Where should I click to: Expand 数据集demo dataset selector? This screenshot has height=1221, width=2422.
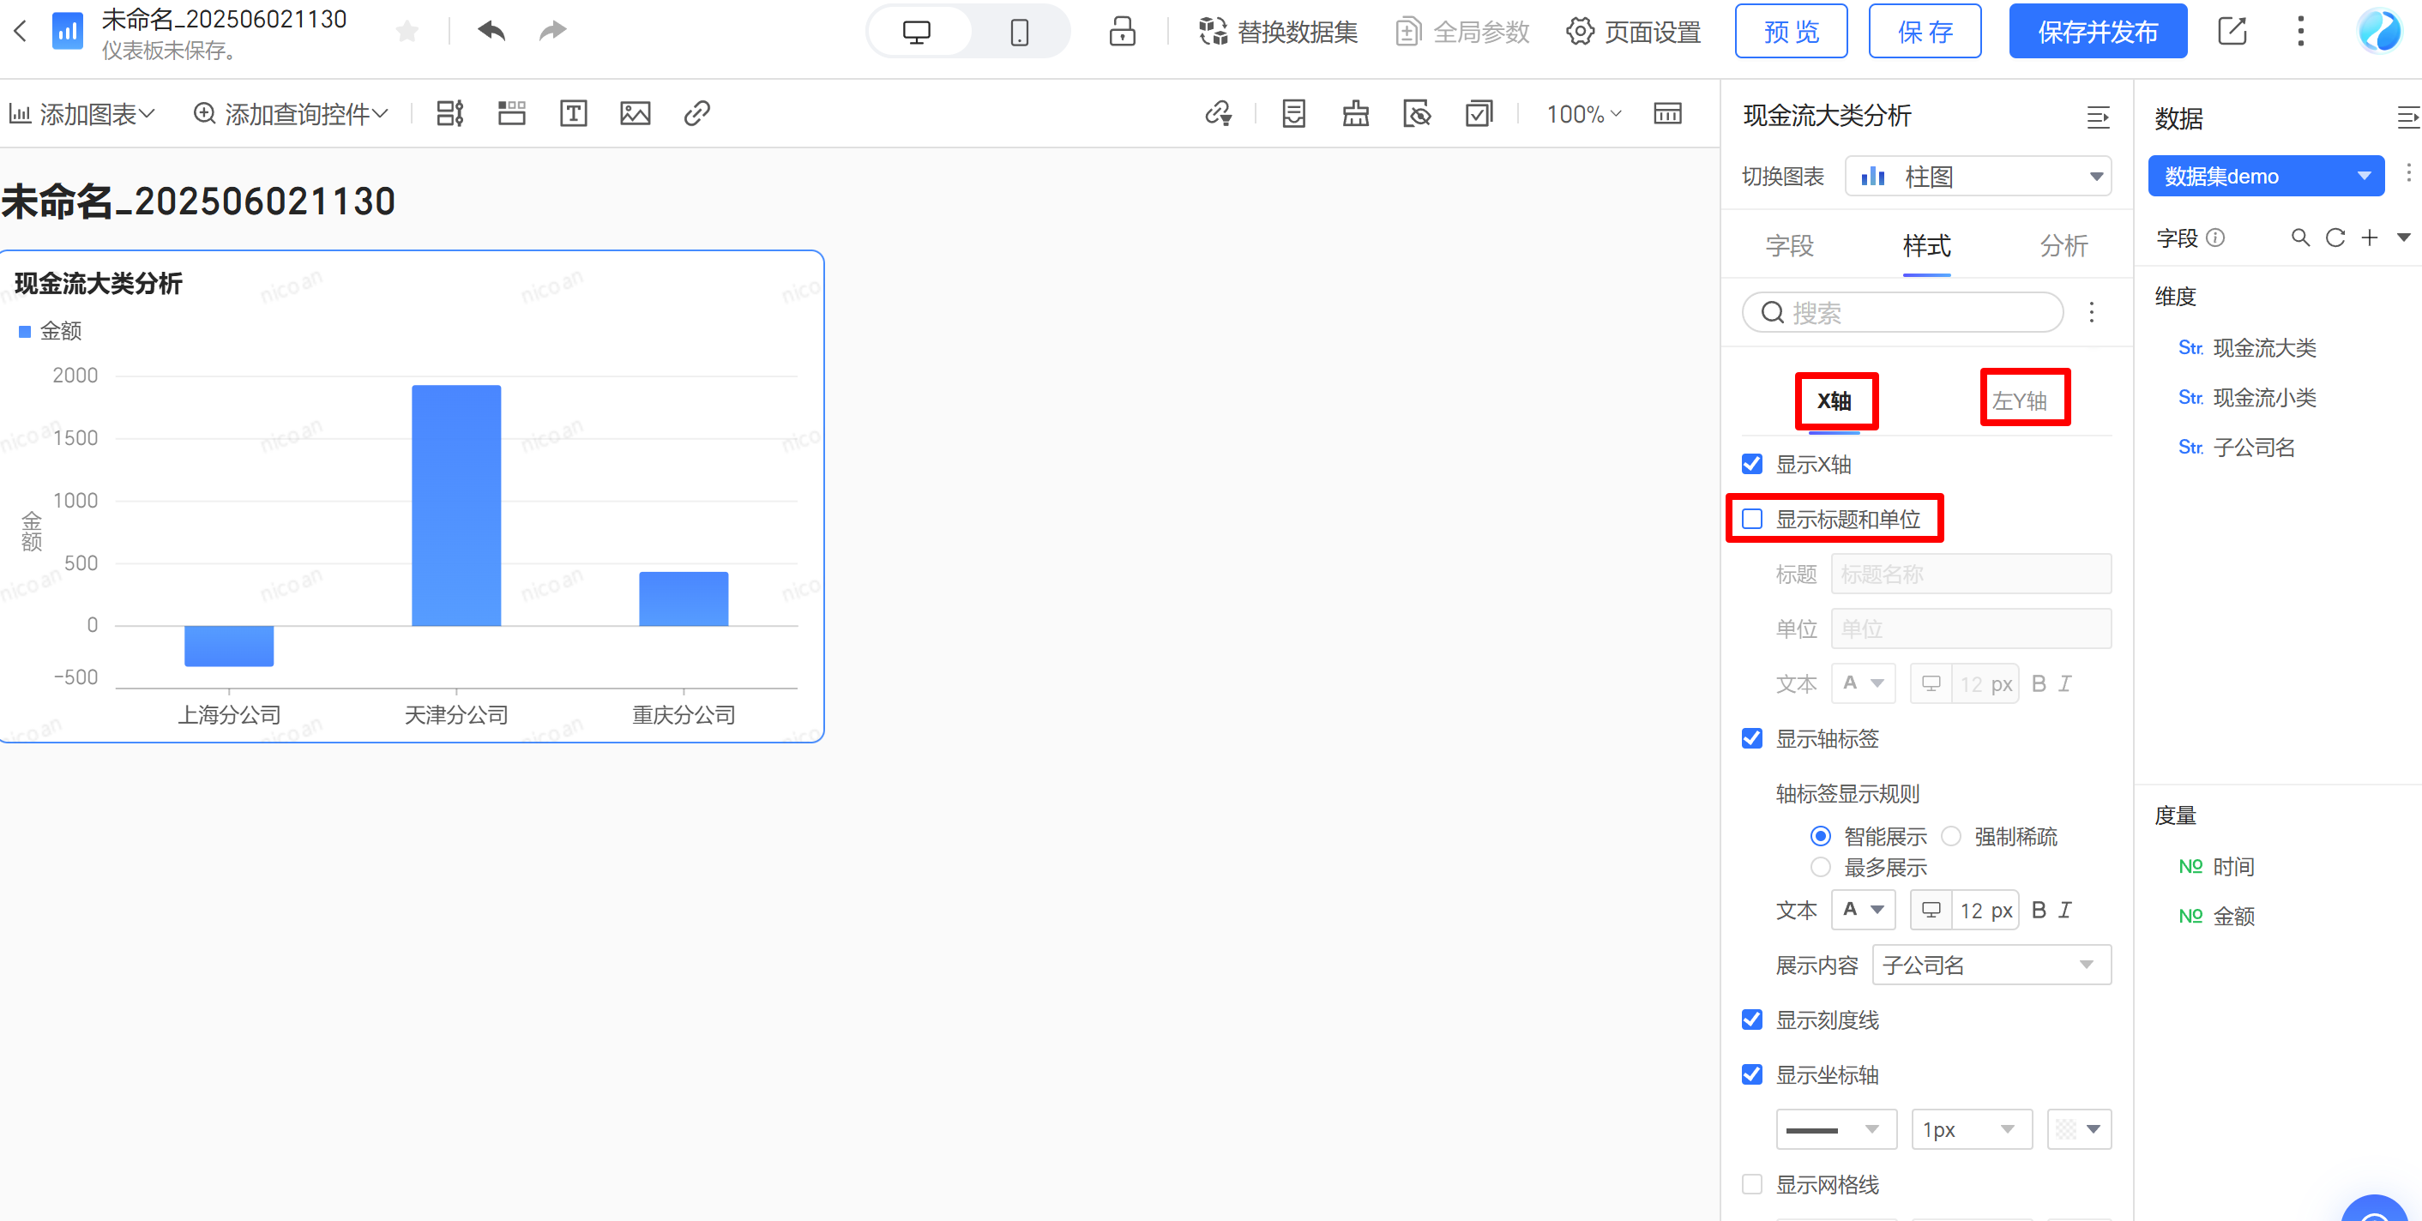pyautogui.click(x=2265, y=177)
